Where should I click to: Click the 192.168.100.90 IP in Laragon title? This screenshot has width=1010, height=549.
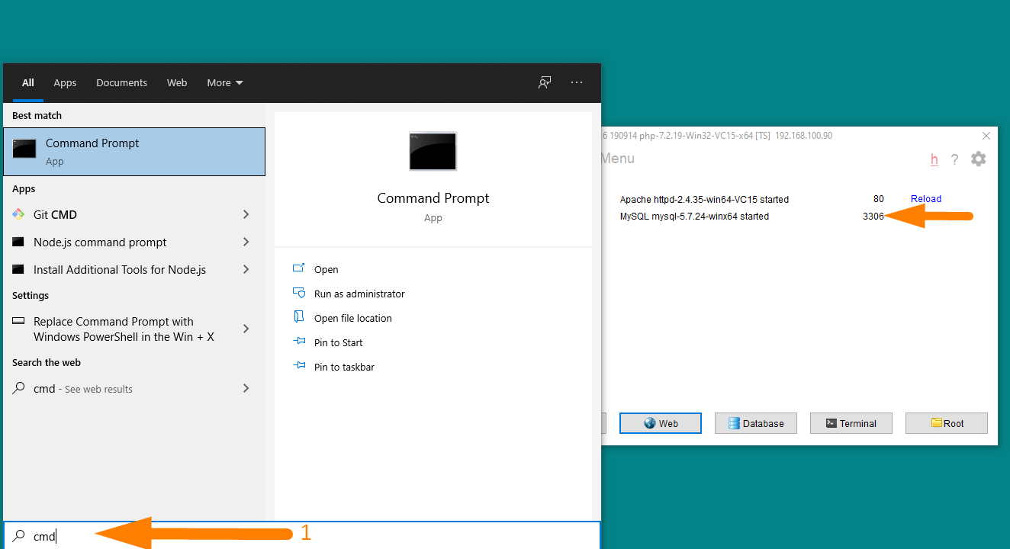[804, 136]
